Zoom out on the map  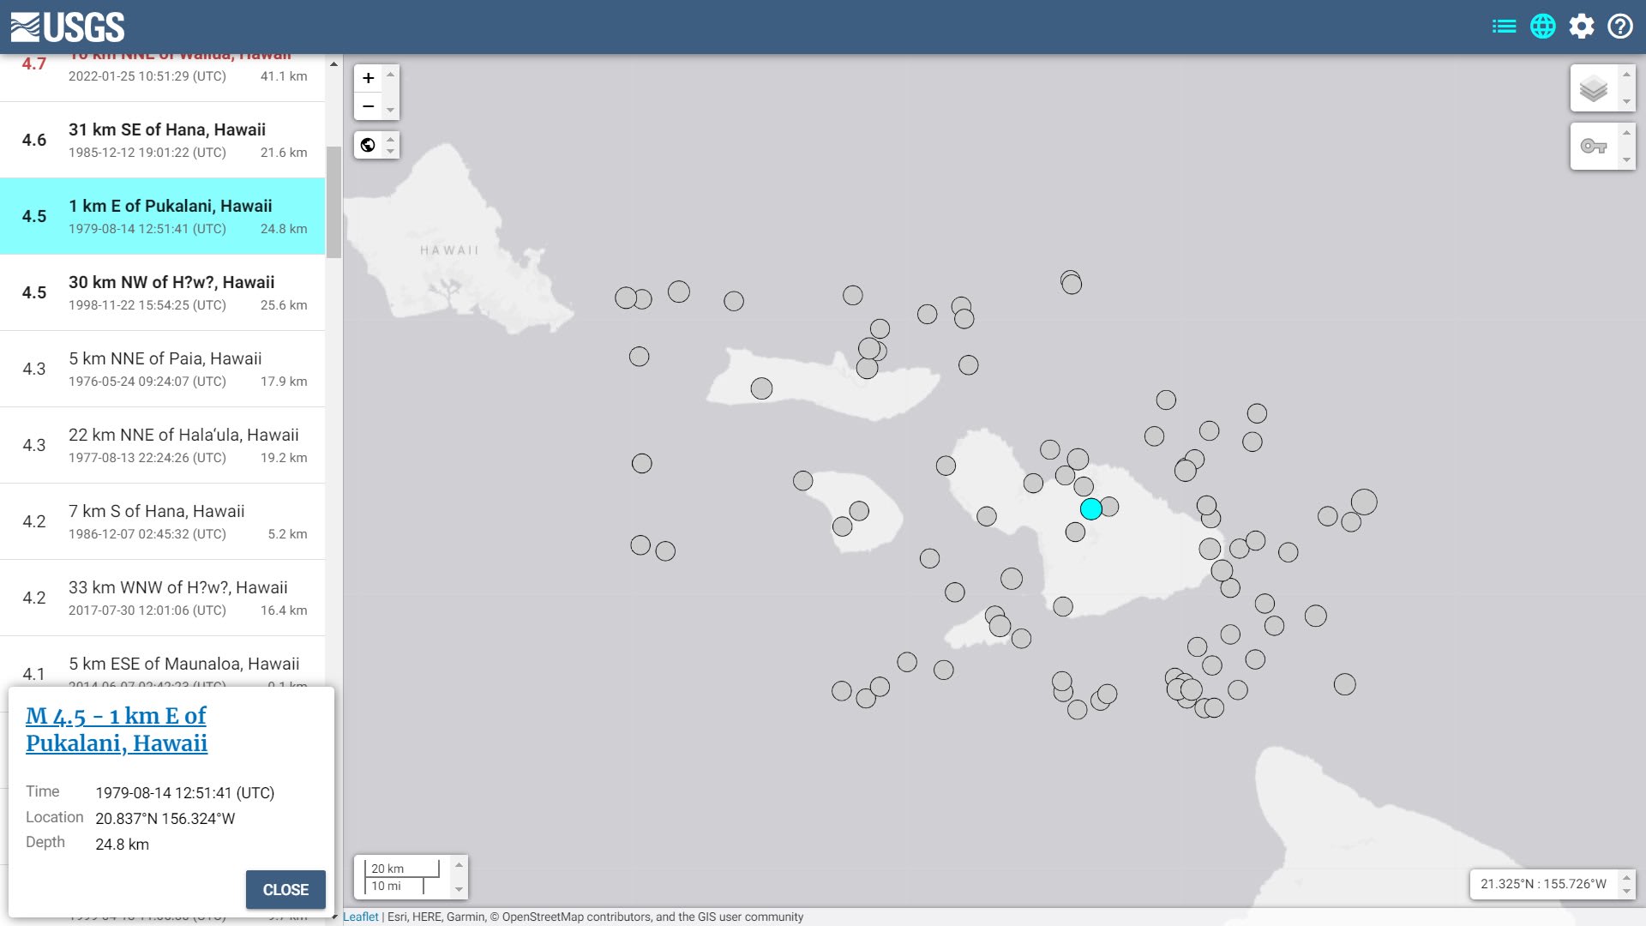tap(368, 106)
